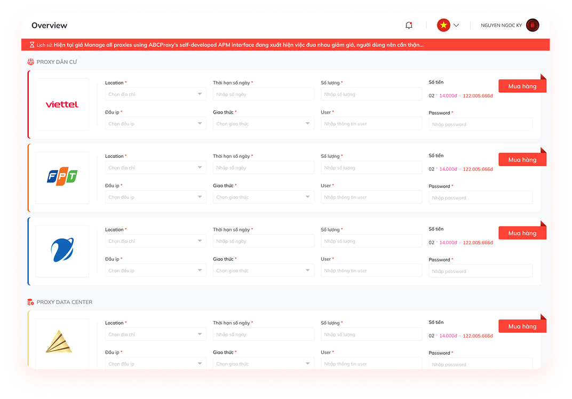Click the Vietnam flag language icon
The image size is (572, 399).
(x=442, y=25)
